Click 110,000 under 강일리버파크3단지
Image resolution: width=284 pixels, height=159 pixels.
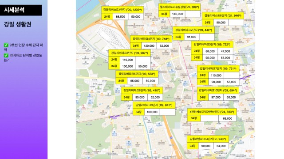[x=128, y=60]
